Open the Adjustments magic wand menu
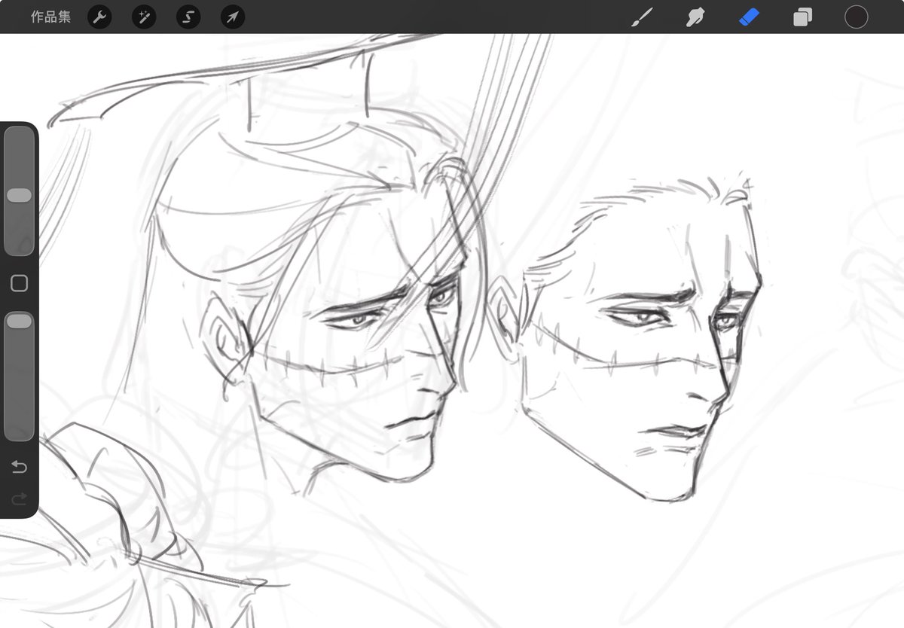 144,17
